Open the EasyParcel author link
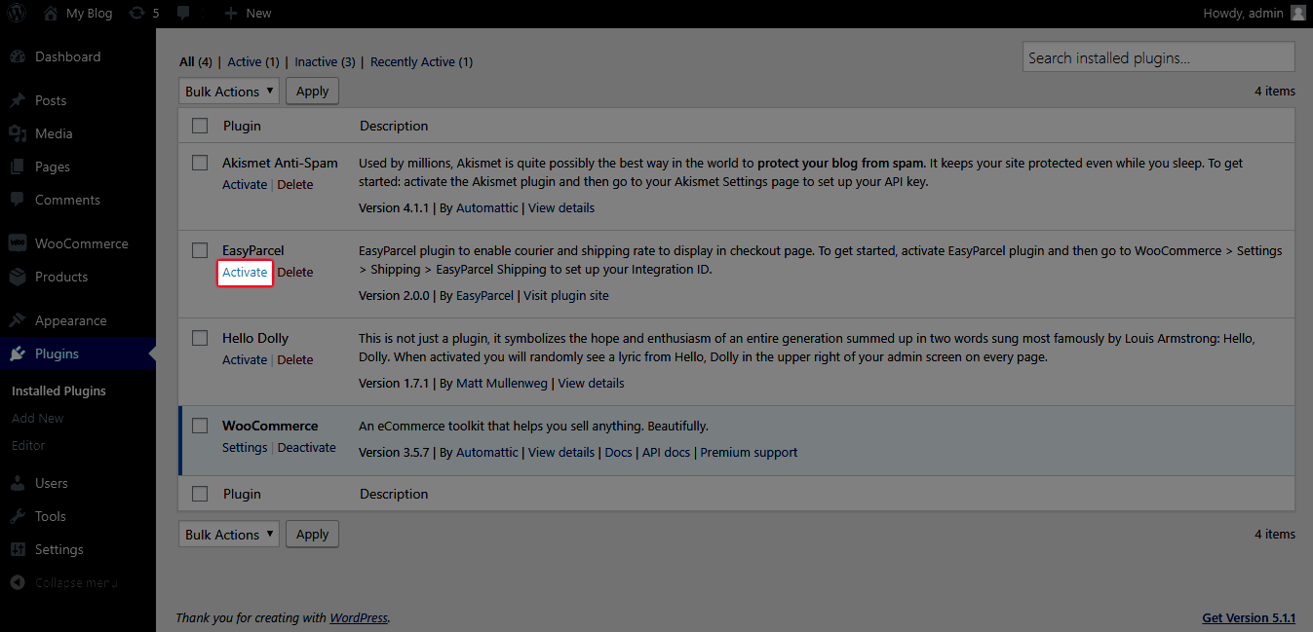This screenshot has width=1313, height=632. (x=484, y=295)
